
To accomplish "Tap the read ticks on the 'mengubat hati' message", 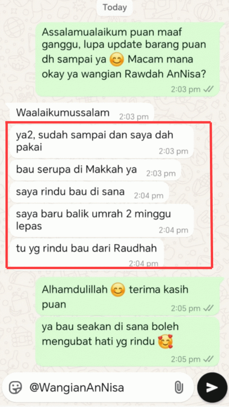I will (208, 359).
